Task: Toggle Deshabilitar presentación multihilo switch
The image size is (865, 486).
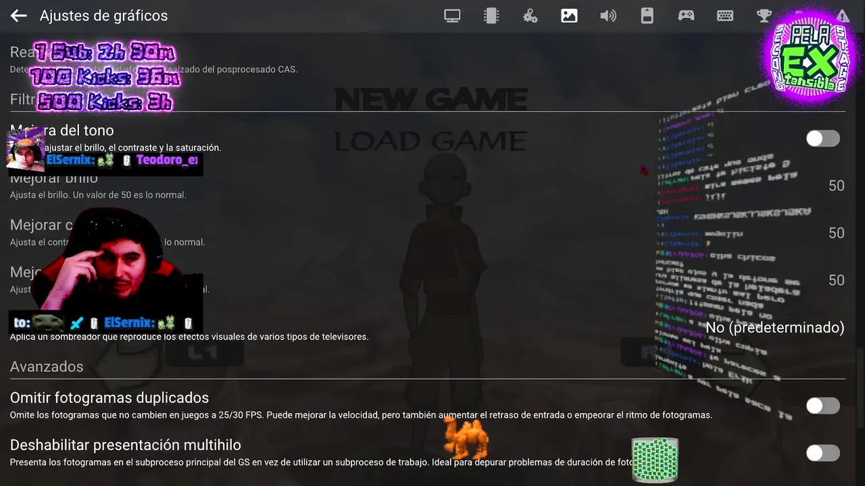Action: click(x=823, y=453)
